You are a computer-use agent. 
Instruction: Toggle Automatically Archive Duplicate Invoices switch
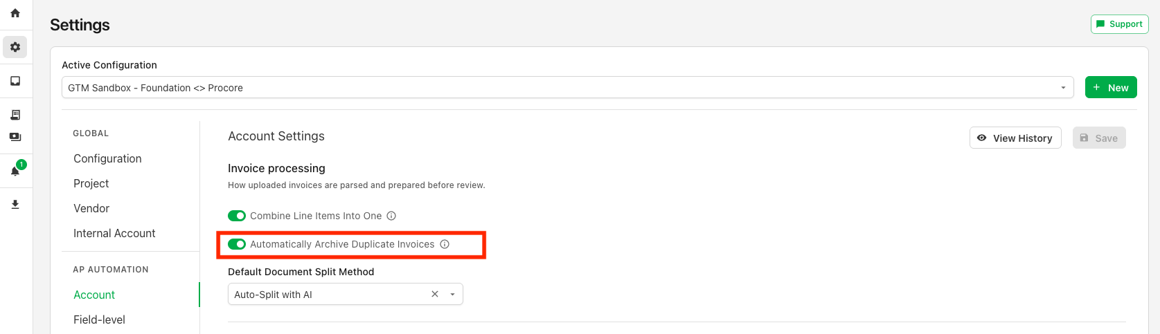pyautogui.click(x=237, y=244)
